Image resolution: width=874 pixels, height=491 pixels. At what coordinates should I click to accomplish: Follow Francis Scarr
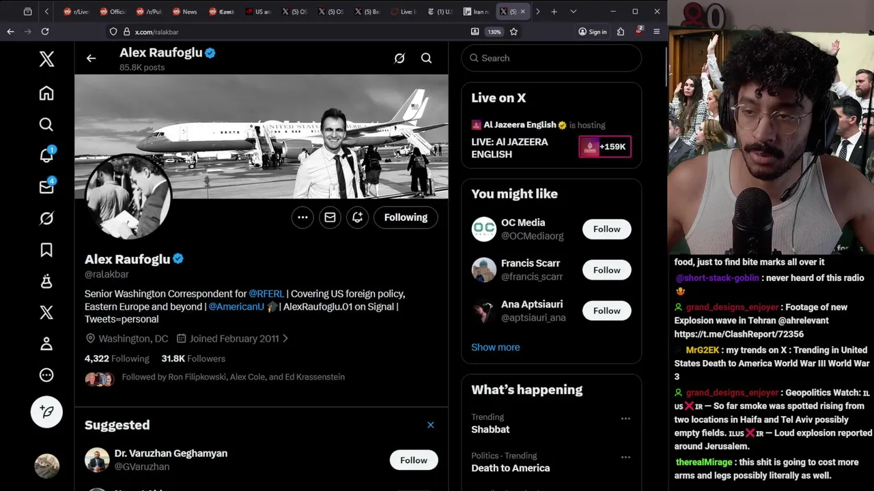point(606,270)
